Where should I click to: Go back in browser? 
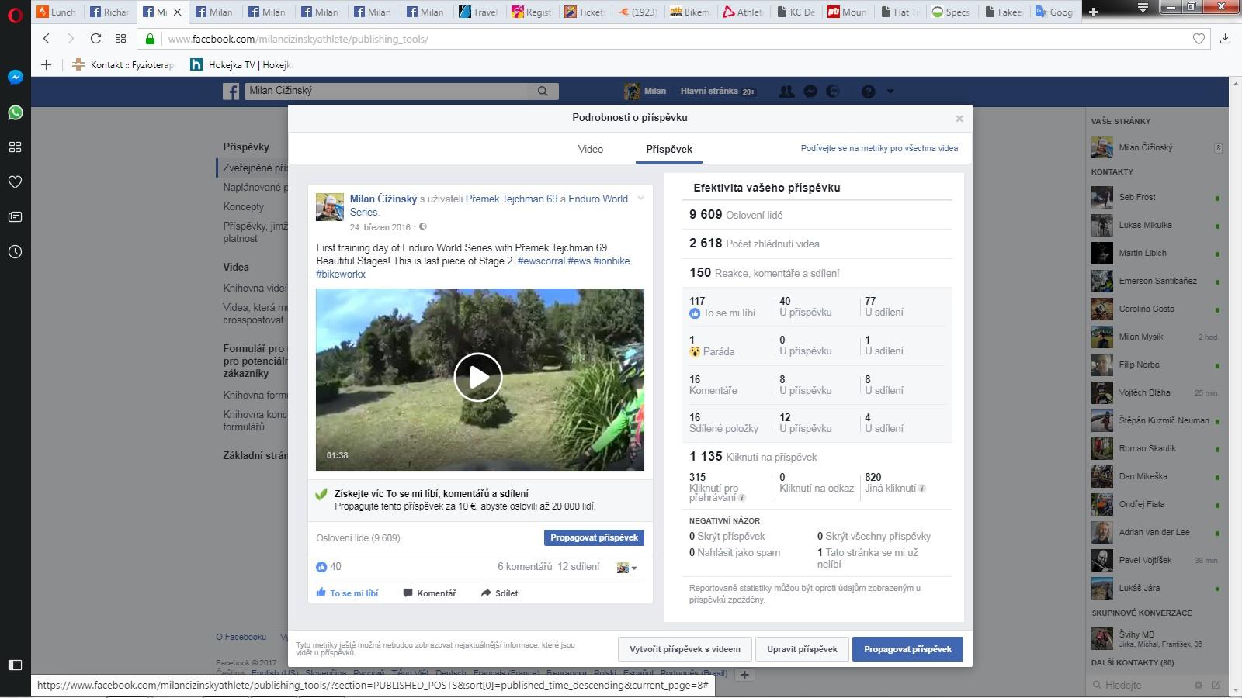point(47,38)
